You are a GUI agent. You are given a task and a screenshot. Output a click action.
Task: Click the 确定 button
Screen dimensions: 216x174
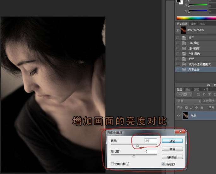[172, 141]
